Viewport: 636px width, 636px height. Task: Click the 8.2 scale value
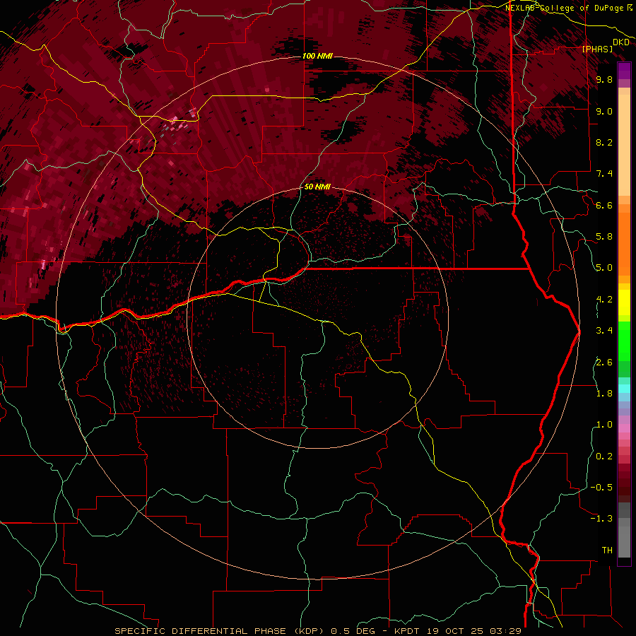tap(604, 142)
